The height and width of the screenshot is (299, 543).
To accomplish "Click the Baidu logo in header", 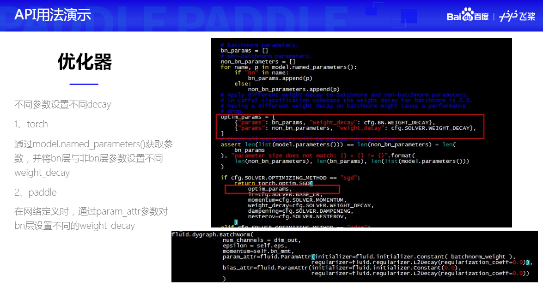I will point(468,15).
